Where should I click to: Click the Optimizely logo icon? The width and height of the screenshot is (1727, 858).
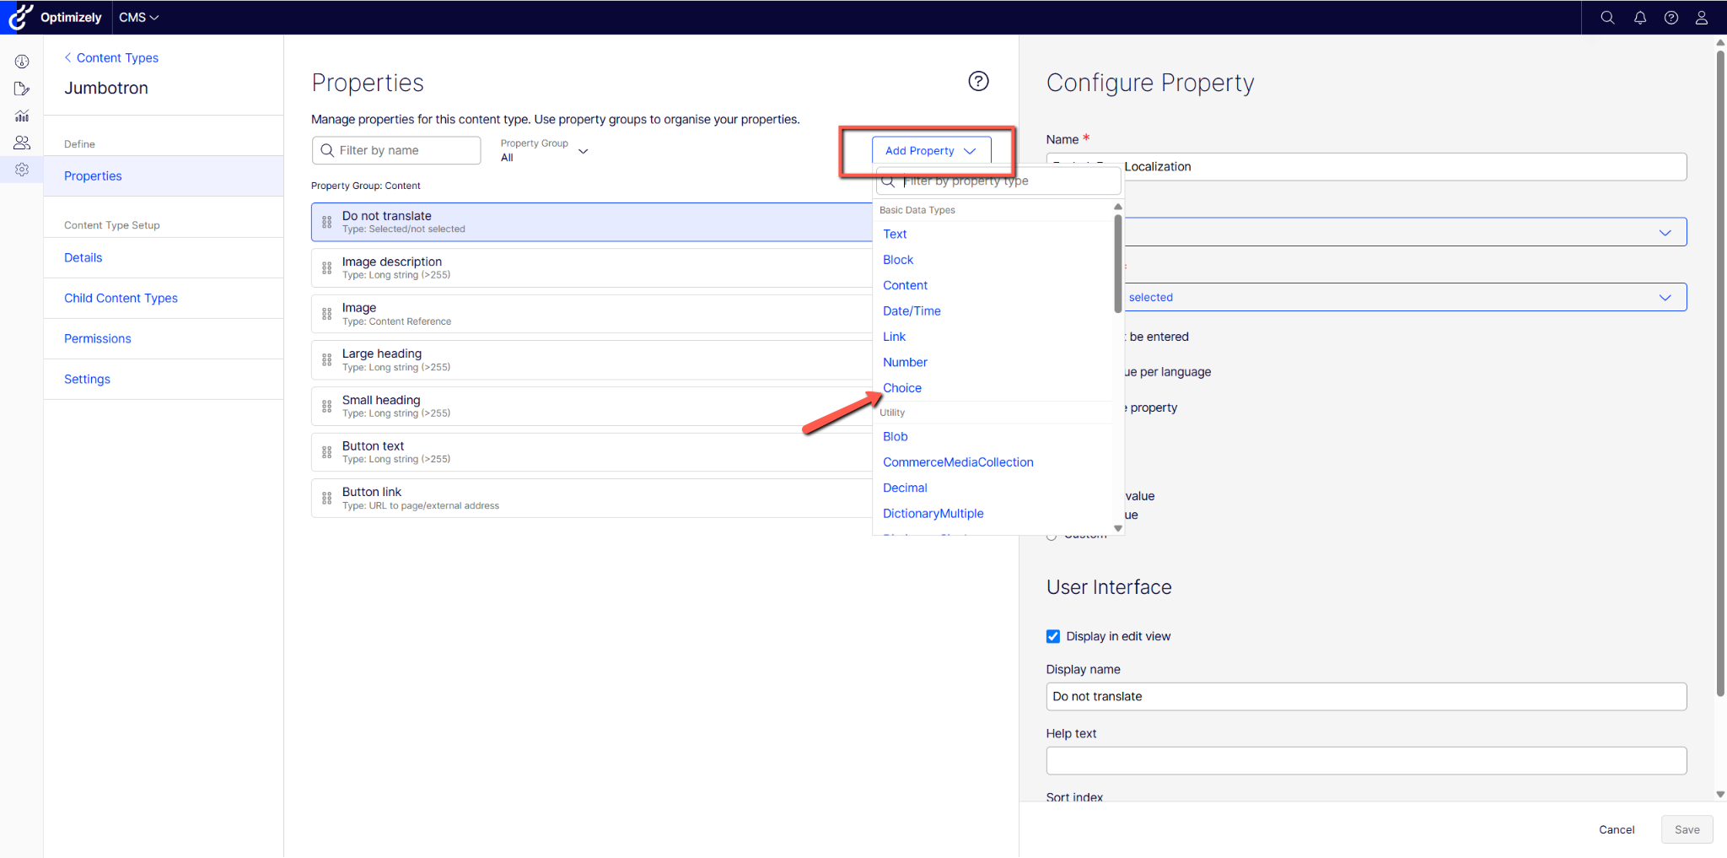click(21, 17)
